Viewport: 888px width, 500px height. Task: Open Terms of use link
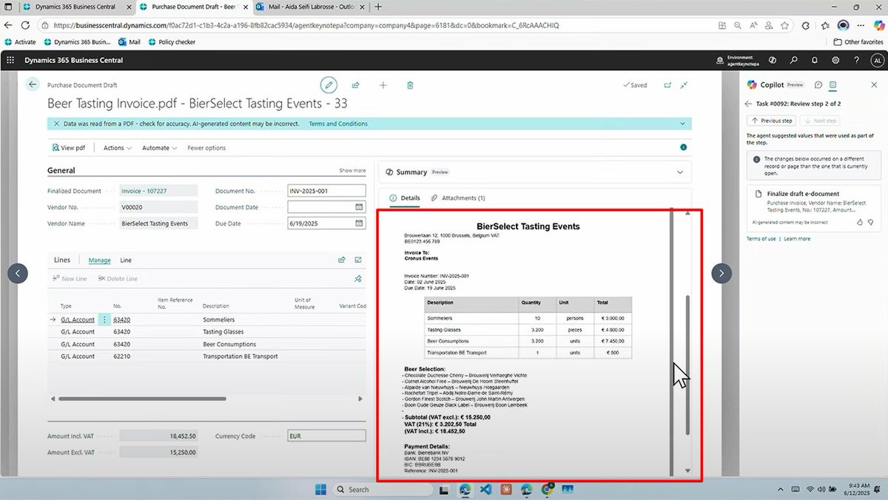point(761,239)
